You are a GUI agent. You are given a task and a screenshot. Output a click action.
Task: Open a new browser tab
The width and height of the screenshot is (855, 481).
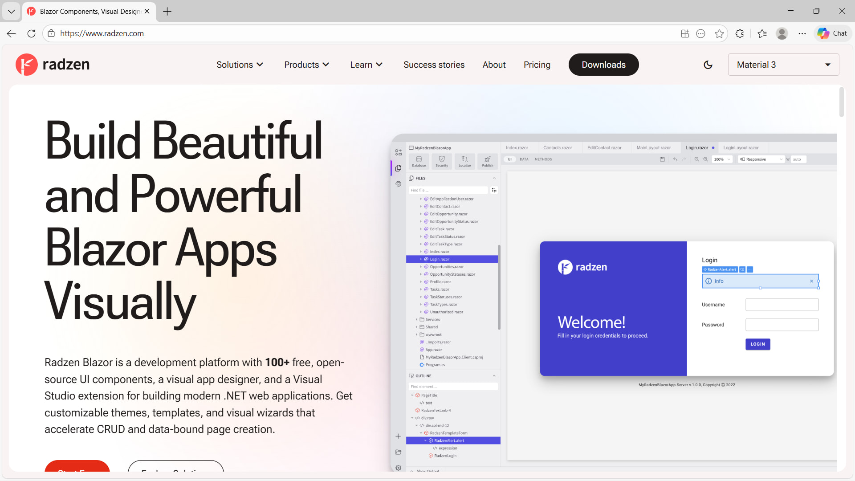click(x=167, y=12)
